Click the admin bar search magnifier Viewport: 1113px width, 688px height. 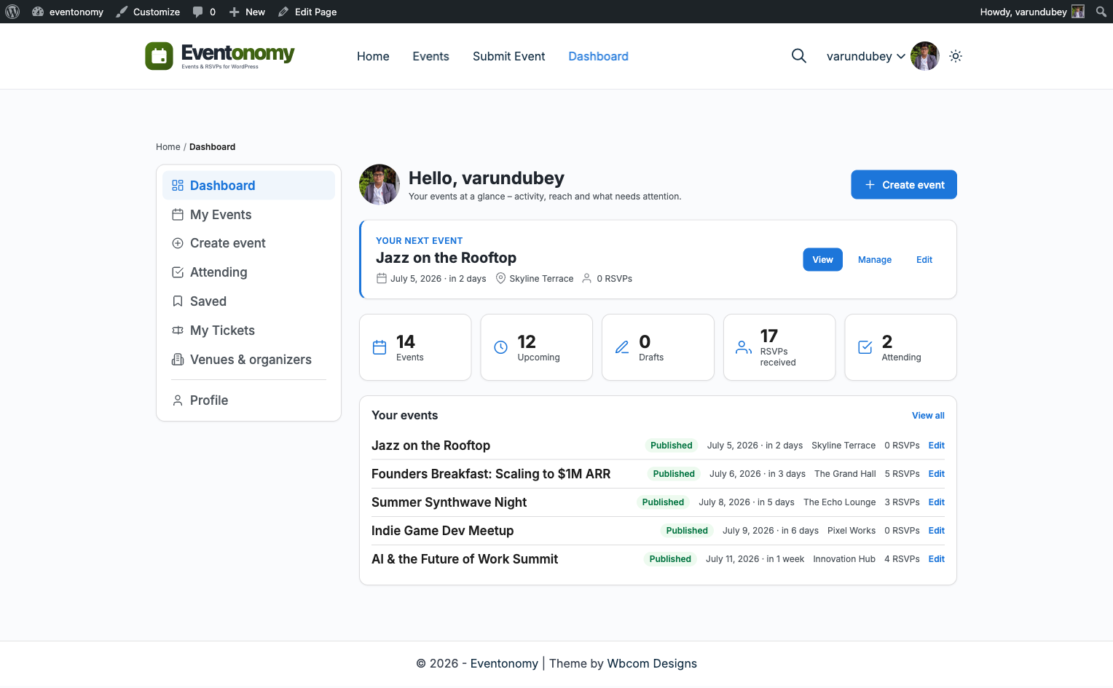[x=1101, y=12]
